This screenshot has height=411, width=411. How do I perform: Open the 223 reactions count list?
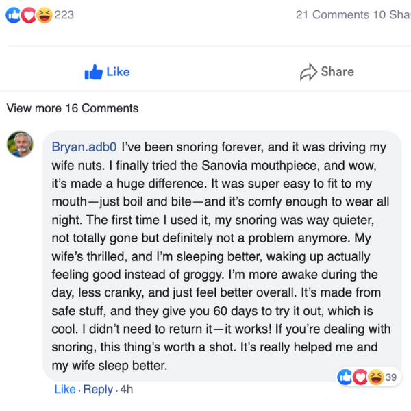click(64, 15)
